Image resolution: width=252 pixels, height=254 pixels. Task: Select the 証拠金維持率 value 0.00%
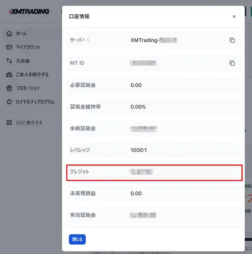point(138,107)
